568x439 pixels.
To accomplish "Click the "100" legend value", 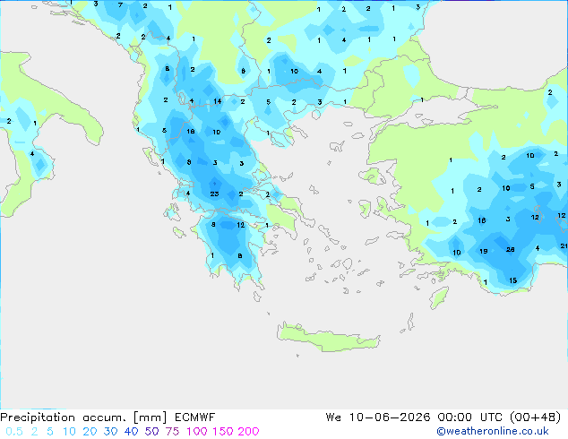I will 197,432.
